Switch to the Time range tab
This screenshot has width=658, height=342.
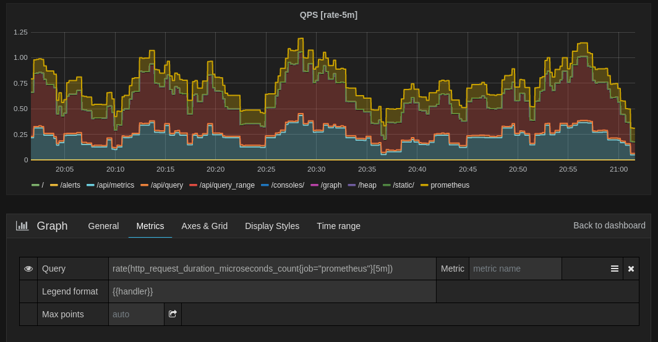pos(338,226)
